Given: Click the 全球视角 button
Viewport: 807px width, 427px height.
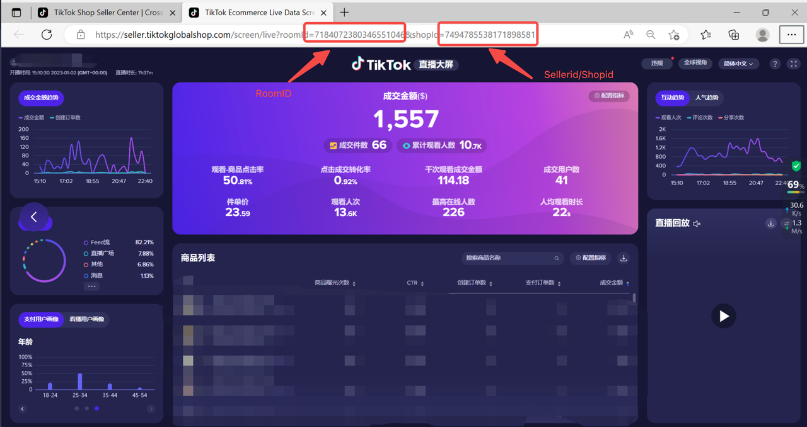Looking at the screenshot, I should click(695, 64).
